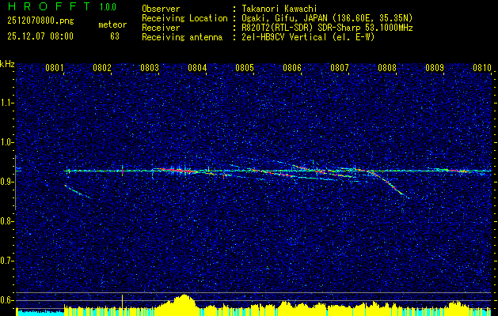This screenshot has height=316, width=498.
Task: Click the 0.9 kHz axis label
Action: [x=7, y=182]
